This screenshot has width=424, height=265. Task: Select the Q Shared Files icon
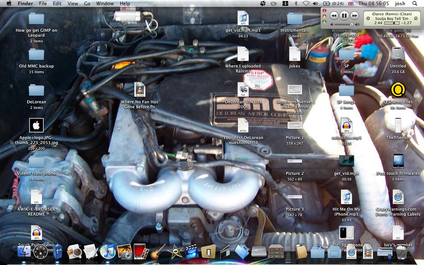click(398, 90)
